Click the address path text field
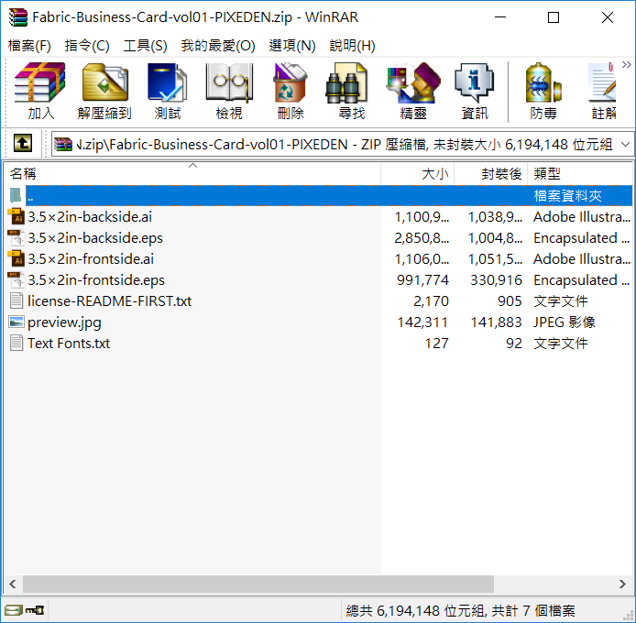 tap(343, 144)
